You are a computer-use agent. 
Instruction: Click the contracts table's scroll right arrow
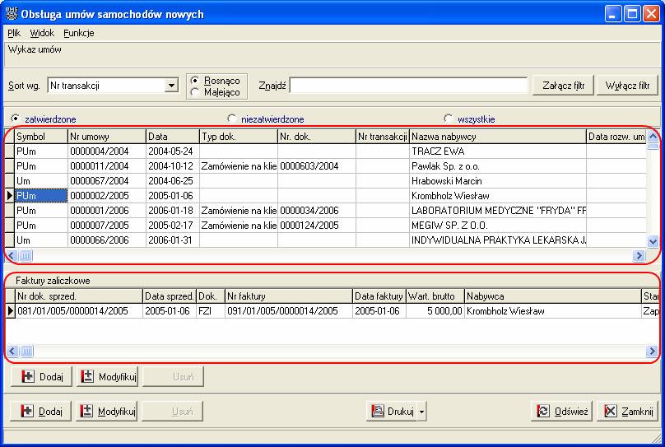639,256
